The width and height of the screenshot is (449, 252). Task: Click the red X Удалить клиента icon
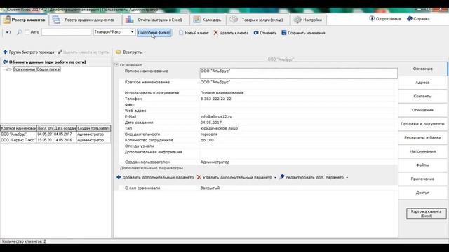click(215, 33)
